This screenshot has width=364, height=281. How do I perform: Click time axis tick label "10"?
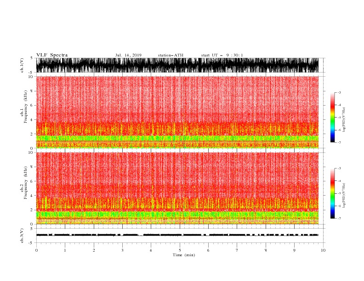coord(323,250)
